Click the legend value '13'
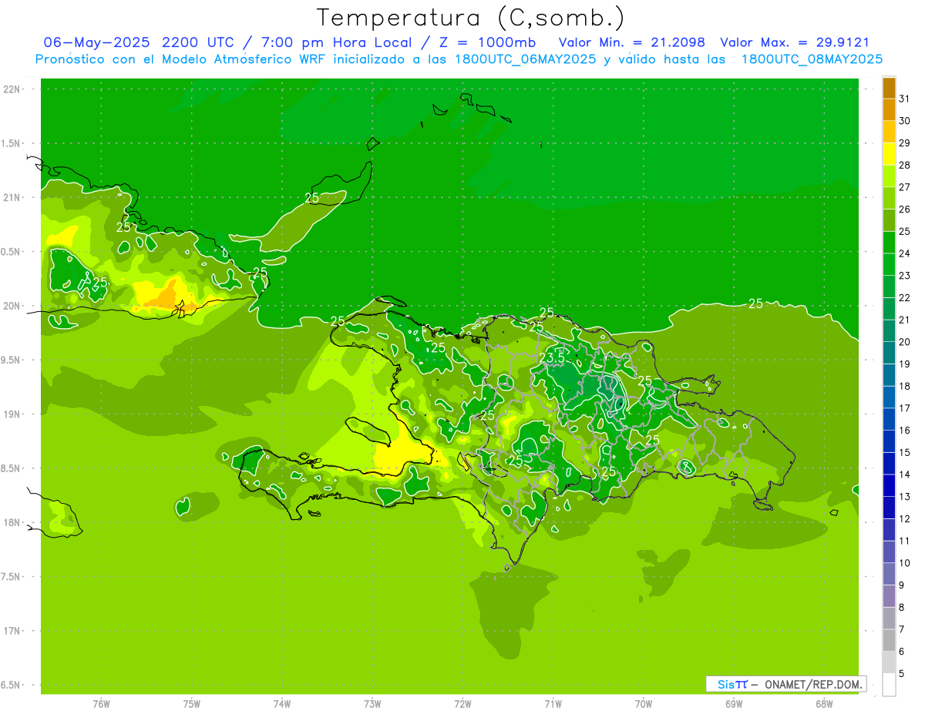This screenshot has height=714, width=925. pos(904,497)
